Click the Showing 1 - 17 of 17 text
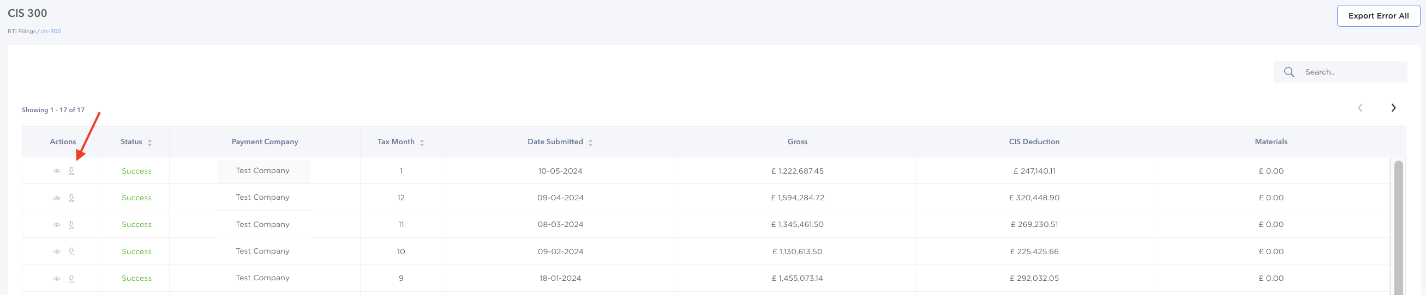 pos(53,110)
